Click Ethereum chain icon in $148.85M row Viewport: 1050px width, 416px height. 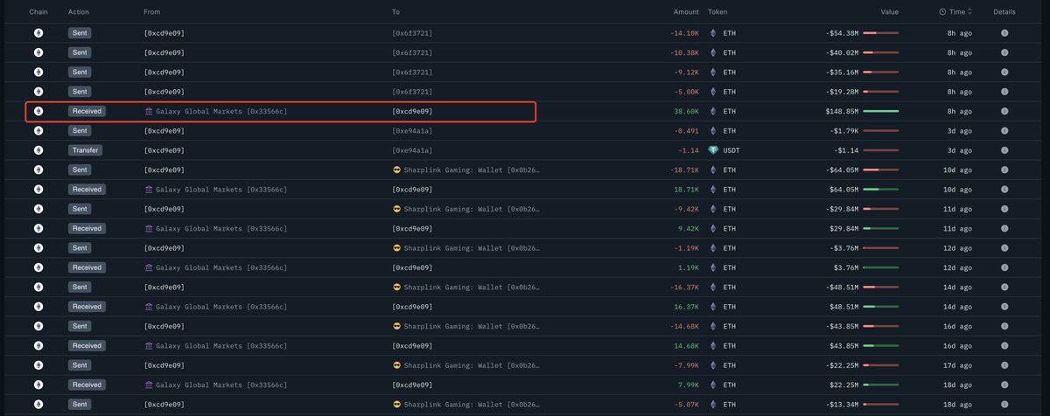click(x=38, y=111)
